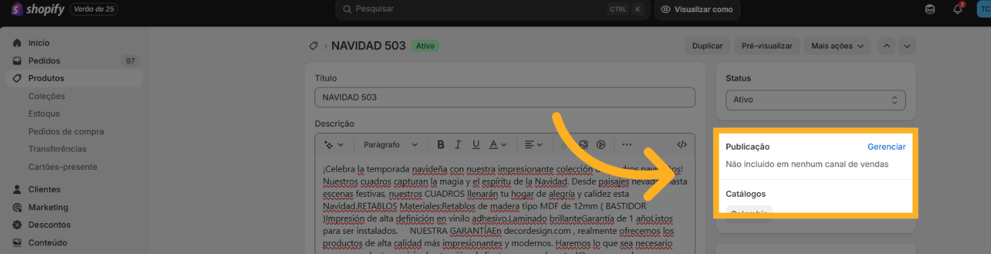Open the more options ellipsis in editor toolbar
The image size is (991, 254).
(x=626, y=145)
